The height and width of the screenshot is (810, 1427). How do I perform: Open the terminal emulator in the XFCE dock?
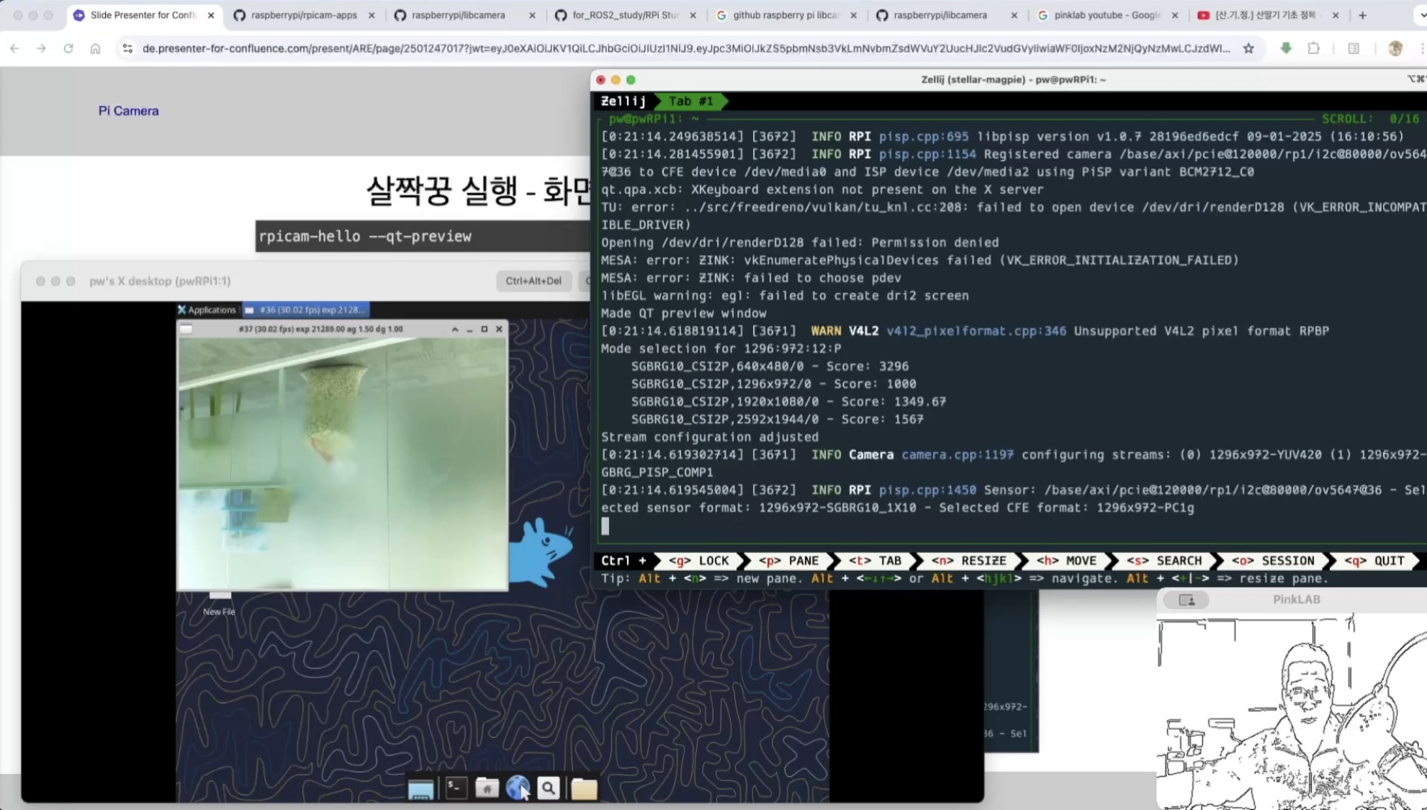click(x=455, y=788)
